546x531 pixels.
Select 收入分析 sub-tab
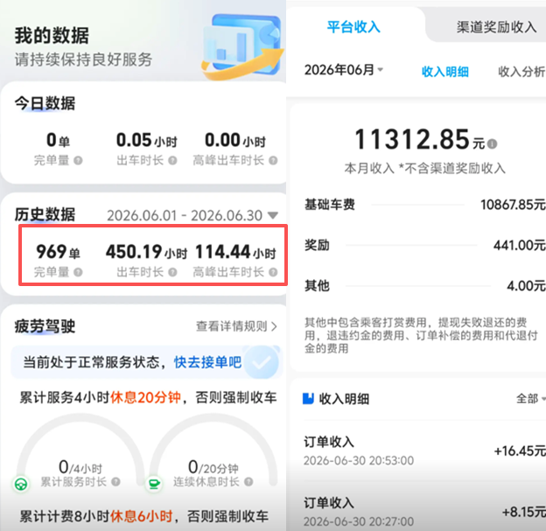521,72
